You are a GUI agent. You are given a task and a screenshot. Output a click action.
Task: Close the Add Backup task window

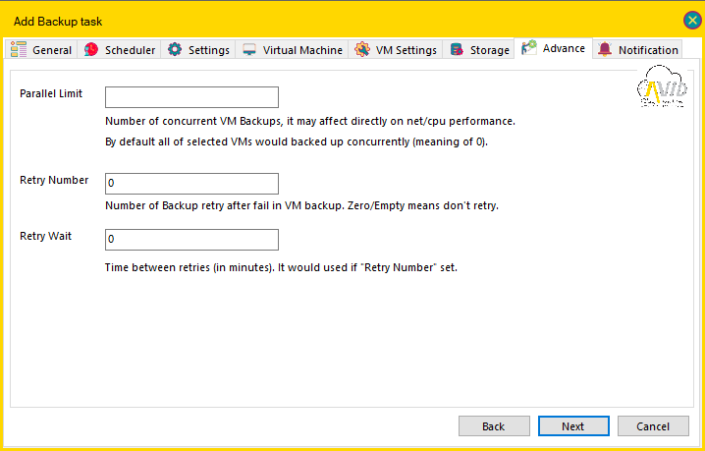pos(692,21)
